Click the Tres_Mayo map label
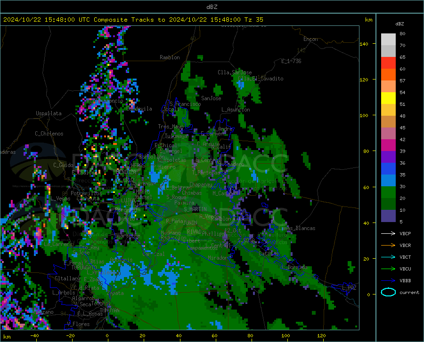 click(x=171, y=127)
